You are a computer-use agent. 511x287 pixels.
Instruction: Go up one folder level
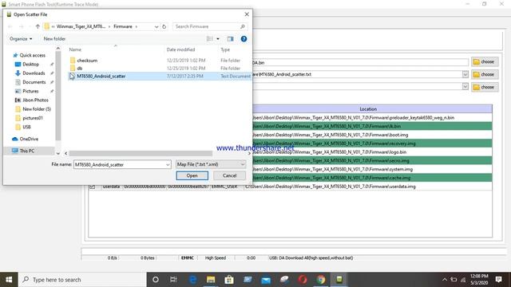coord(38,26)
